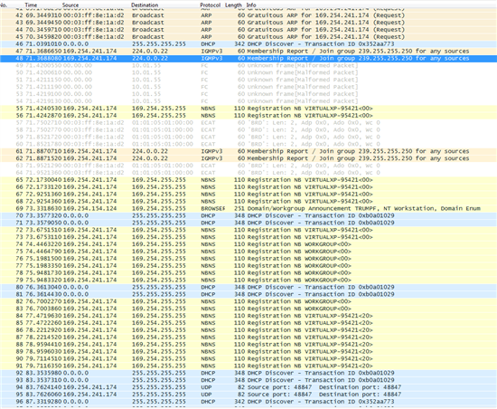This screenshot has height=409, width=497.
Task: Select packet 83 NBNS WORKGROUP registration
Action: [x=248, y=309]
